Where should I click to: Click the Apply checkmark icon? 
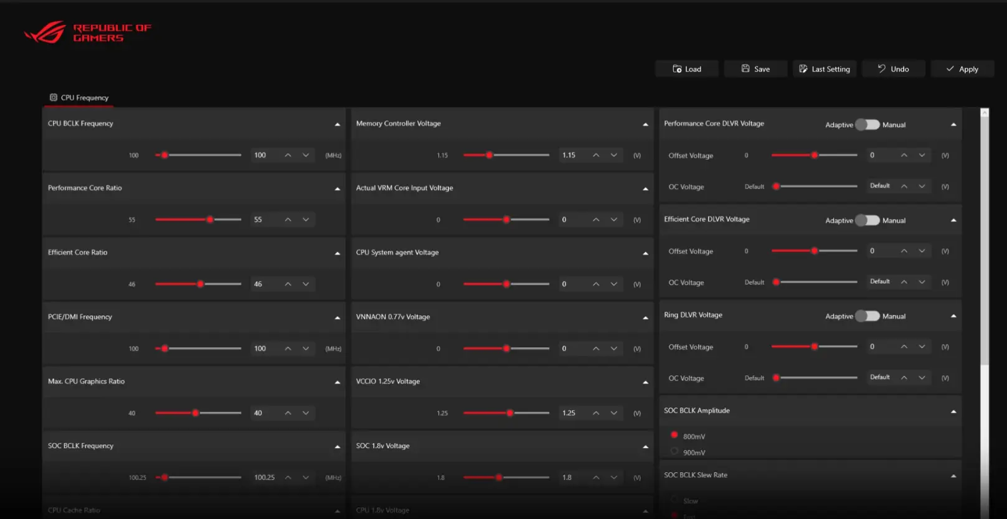point(950,69)
